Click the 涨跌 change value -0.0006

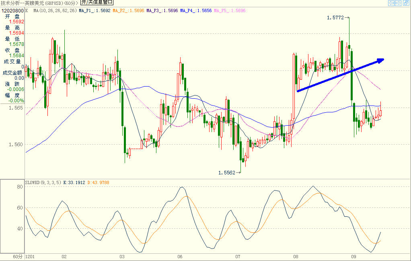16,89
